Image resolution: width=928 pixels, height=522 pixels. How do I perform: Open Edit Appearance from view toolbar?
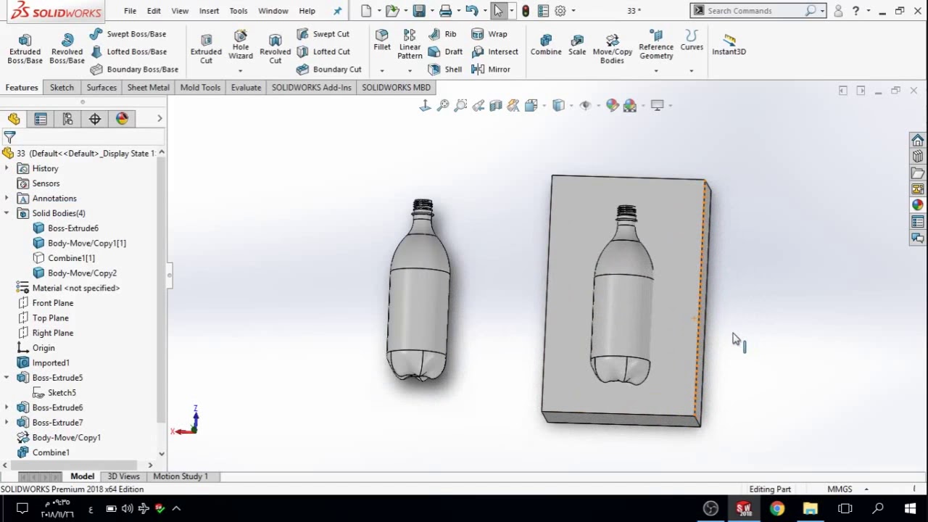pyautogui.click(x=613, y=106)
